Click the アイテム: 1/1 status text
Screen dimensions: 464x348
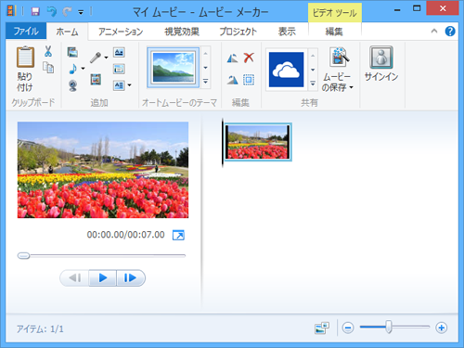pyautogui.click(x=40, y=329)
